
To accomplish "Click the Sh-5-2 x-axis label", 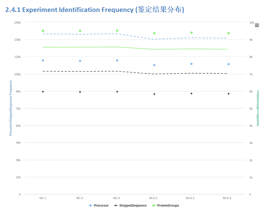I will point(190,198).
